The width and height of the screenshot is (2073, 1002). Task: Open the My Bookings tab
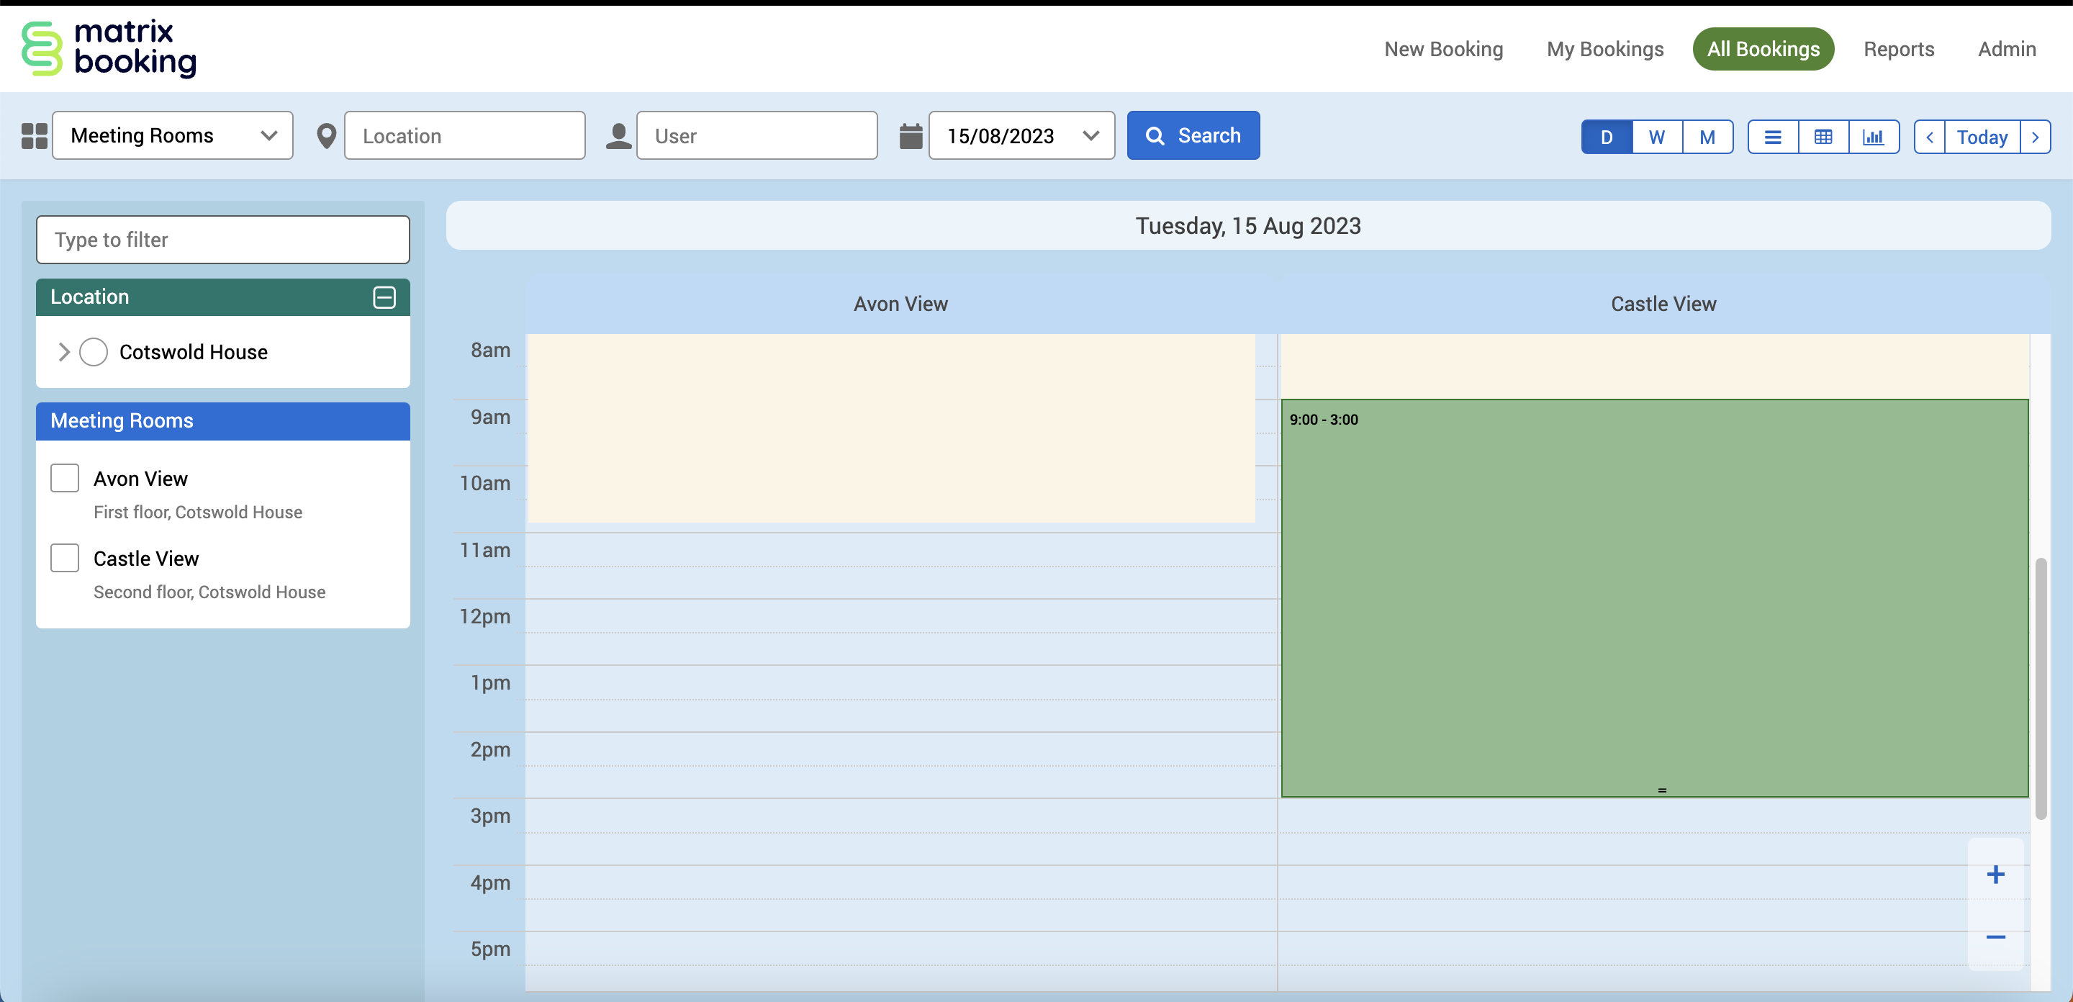[x=1604, y=49]
